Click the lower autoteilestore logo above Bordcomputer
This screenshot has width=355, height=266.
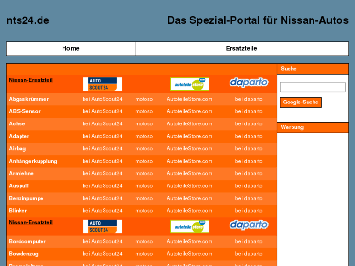click(x=190, y=226)
